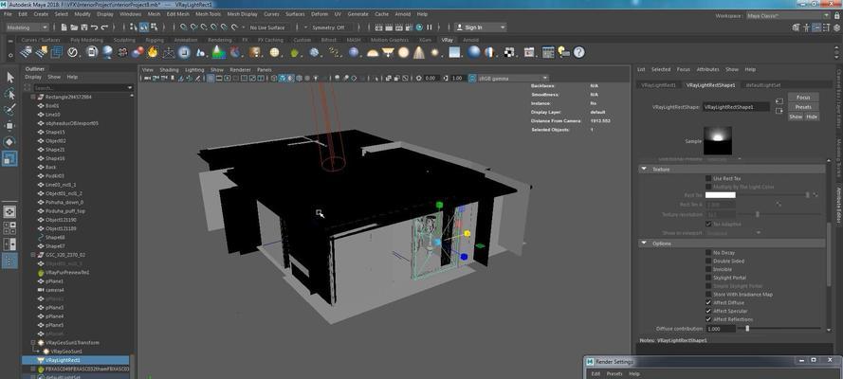Open the Deform menu
Viewport: 843px width, 379px height.
pos(320,14)
